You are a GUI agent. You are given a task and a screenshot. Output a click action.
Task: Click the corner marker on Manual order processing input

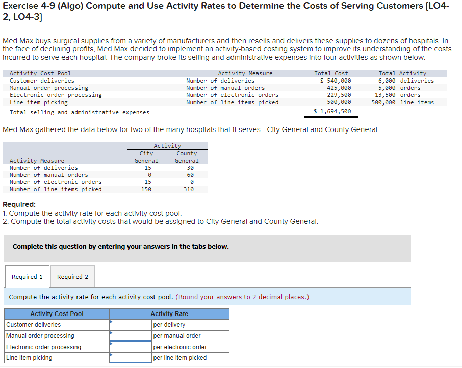click(x=110, y=332)
